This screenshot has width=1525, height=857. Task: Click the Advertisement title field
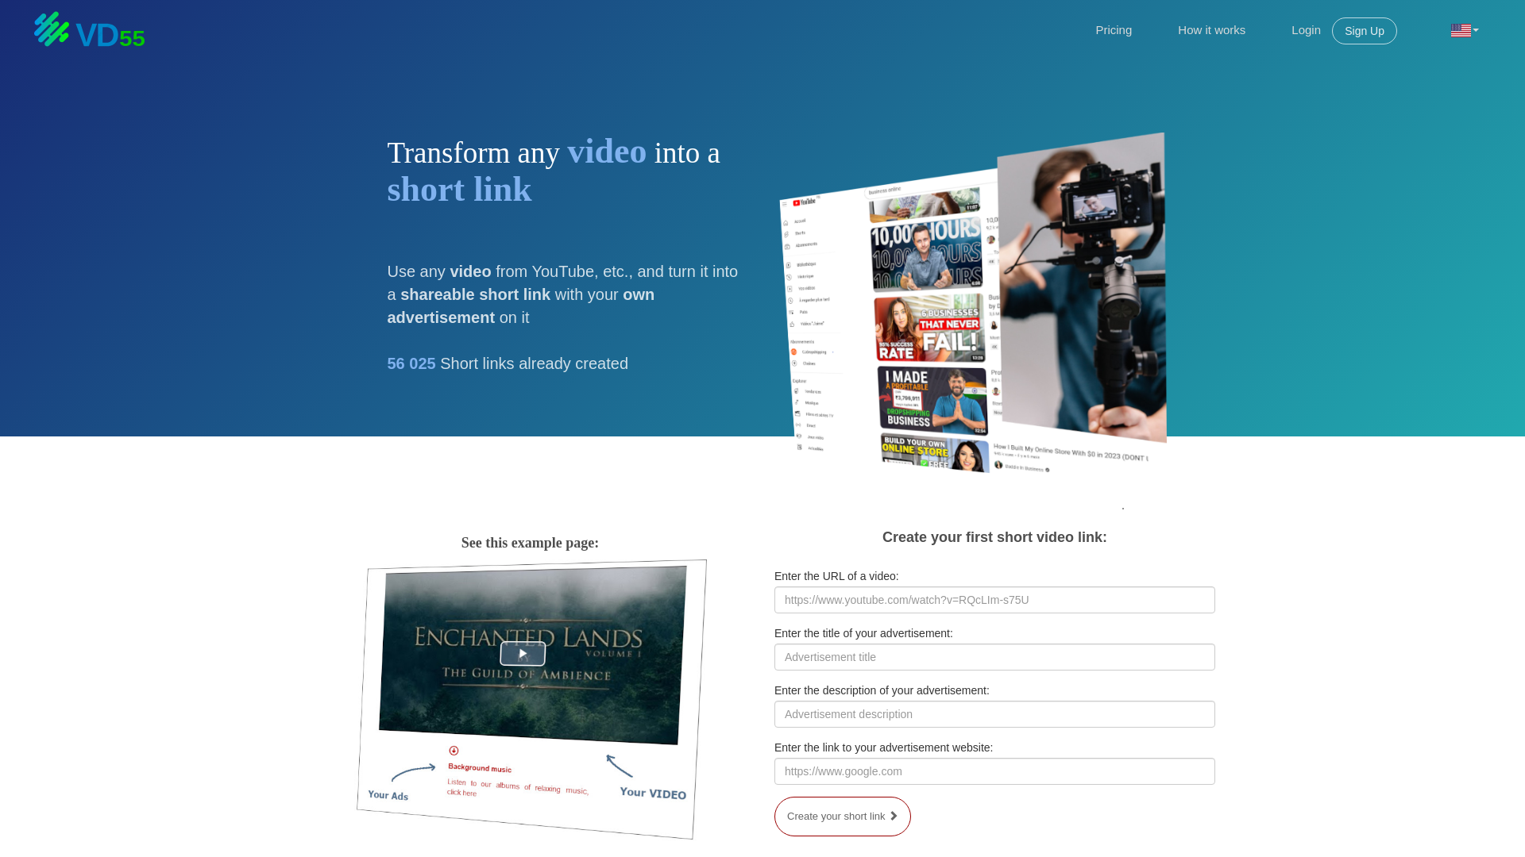(x=994, y=657)
